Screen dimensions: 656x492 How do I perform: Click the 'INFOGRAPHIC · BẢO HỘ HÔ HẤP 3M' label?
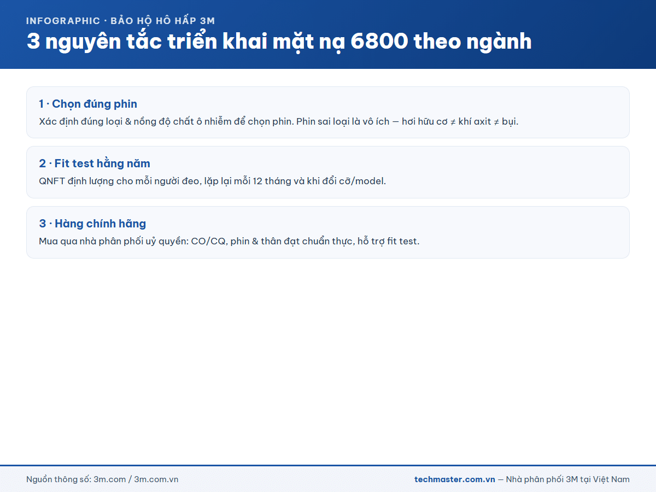[x=121, y=21]
